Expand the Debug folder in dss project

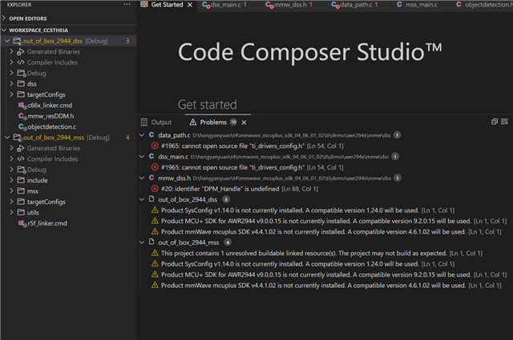point(11,73)
